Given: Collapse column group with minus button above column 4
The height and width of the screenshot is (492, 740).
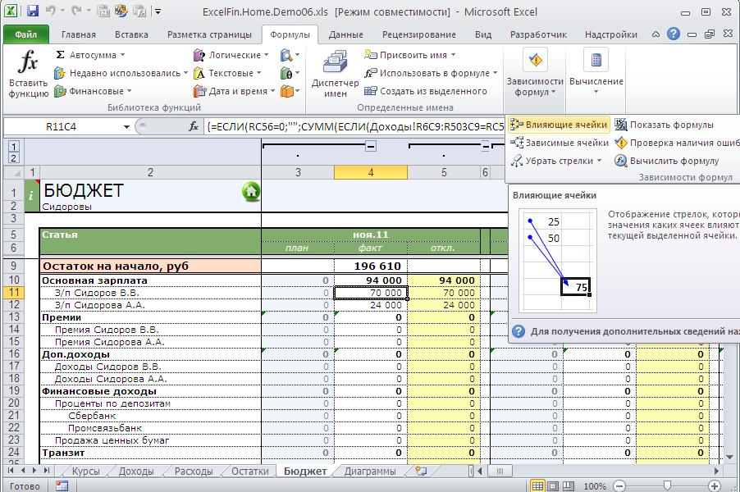Looking at the screenshot, I should [371, 146].
